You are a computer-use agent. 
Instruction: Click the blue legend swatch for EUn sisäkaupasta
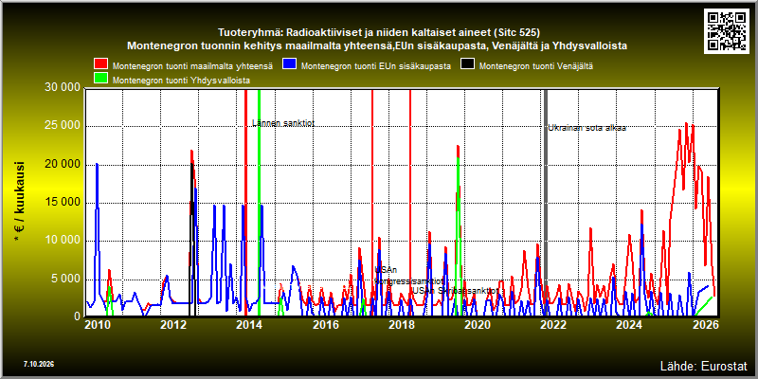289,63
